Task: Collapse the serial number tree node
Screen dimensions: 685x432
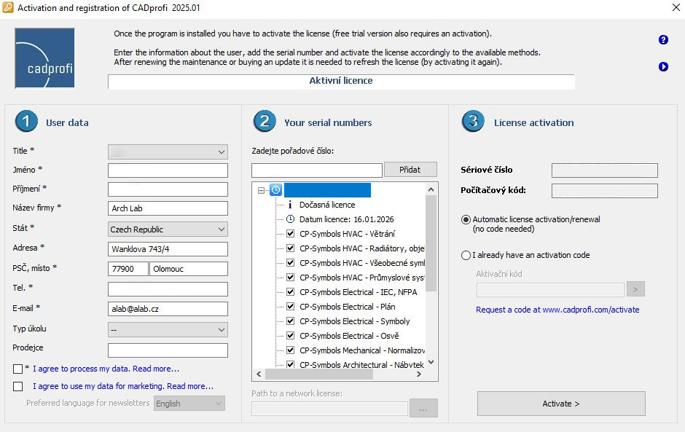Action: [262, 190]
